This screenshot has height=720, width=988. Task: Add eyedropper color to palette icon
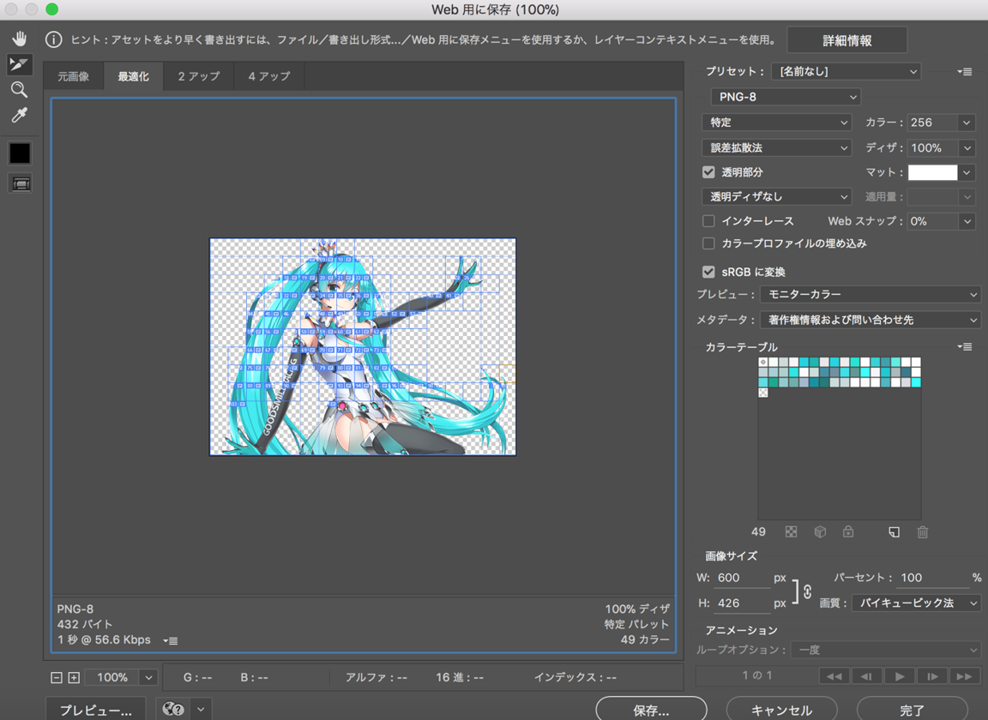tap(895, 532)
